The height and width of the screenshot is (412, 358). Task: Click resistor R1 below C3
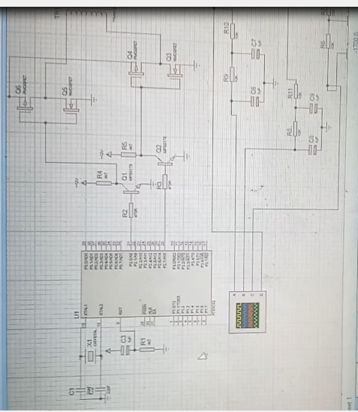(146, 350)
